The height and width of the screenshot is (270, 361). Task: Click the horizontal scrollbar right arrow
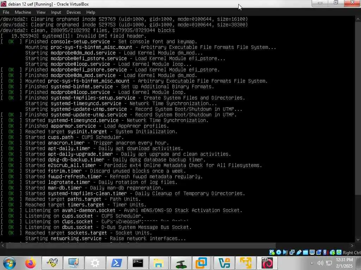click(x=352, y=246)
